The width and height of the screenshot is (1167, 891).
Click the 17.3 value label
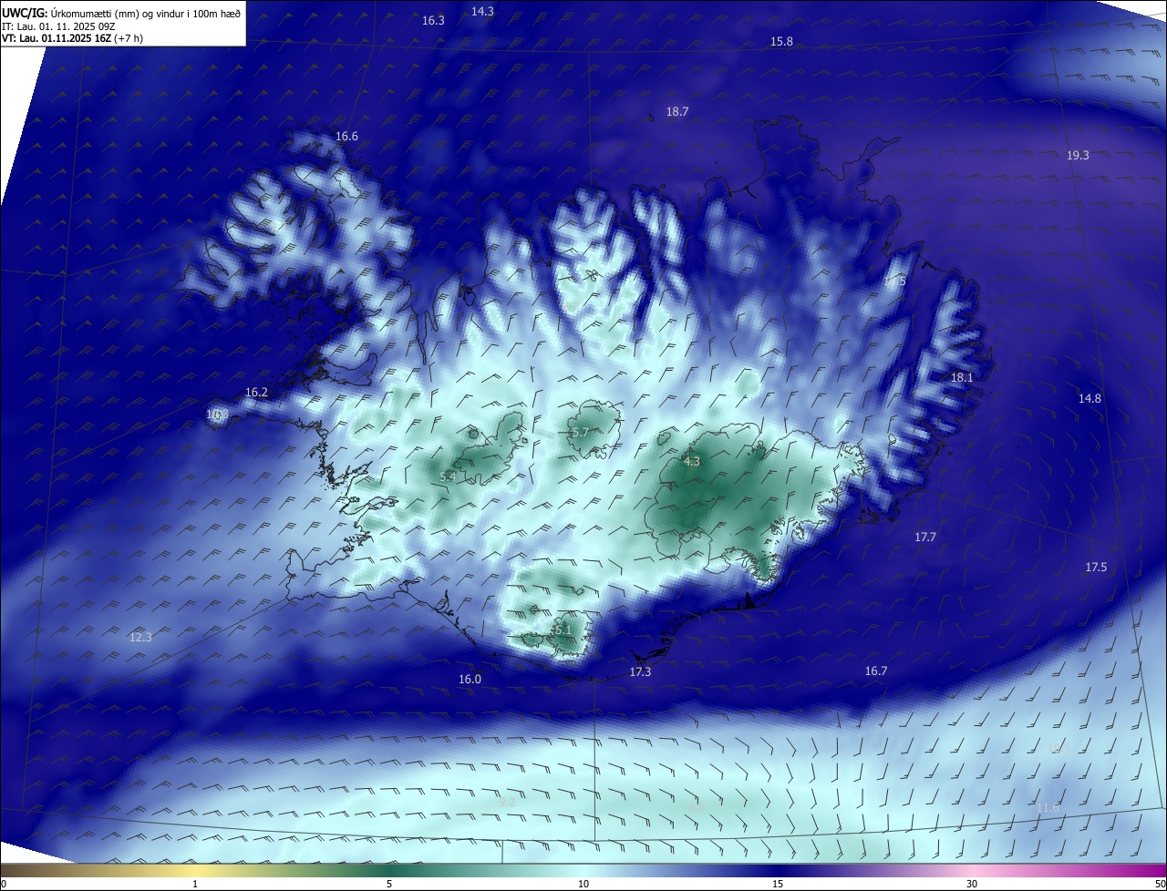[x=640, y=672]
